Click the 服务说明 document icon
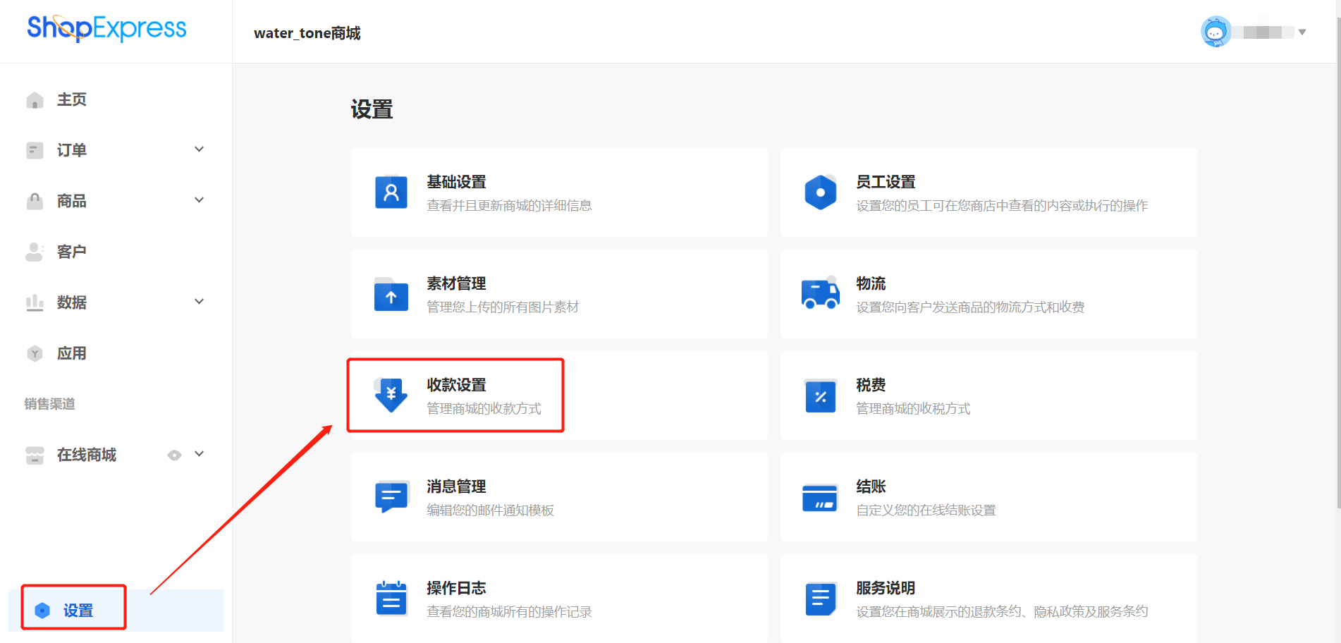The image size is (1341, 643). (821, 599)
